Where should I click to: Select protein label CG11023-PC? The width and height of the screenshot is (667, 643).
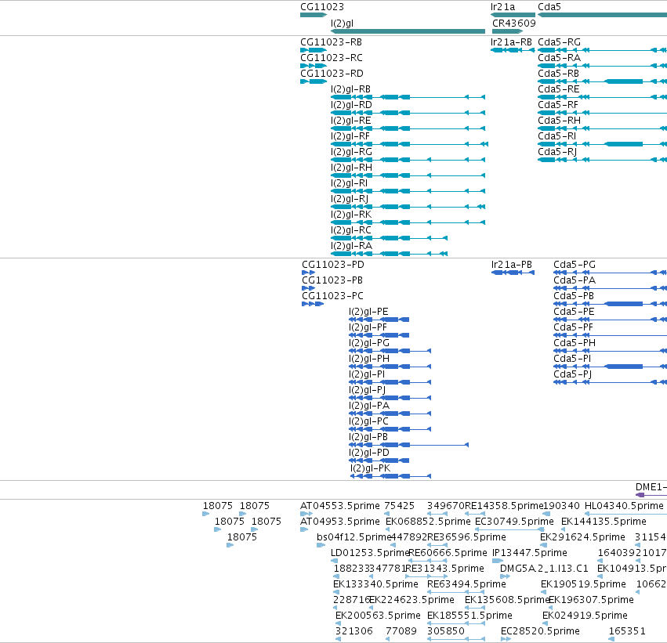click(x=332, y=296)
